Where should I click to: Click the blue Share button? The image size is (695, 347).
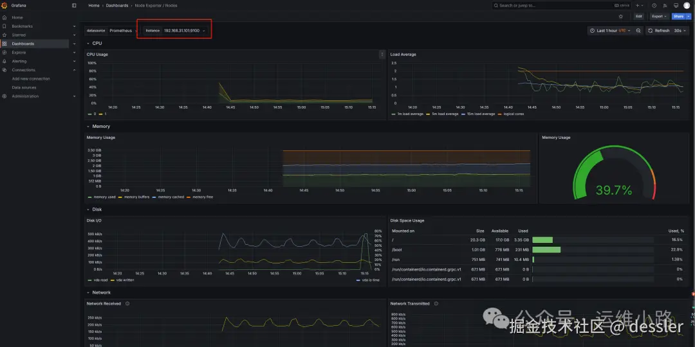click(678, 16)
